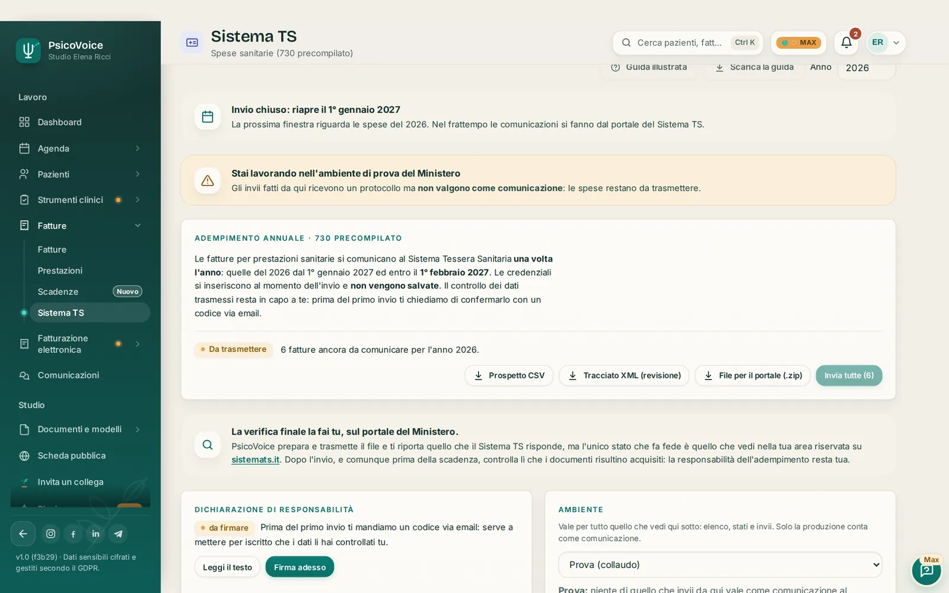
Task: Collapse sidebar with back arrow button
Action: pyautogui.click(x=23, y=534)
